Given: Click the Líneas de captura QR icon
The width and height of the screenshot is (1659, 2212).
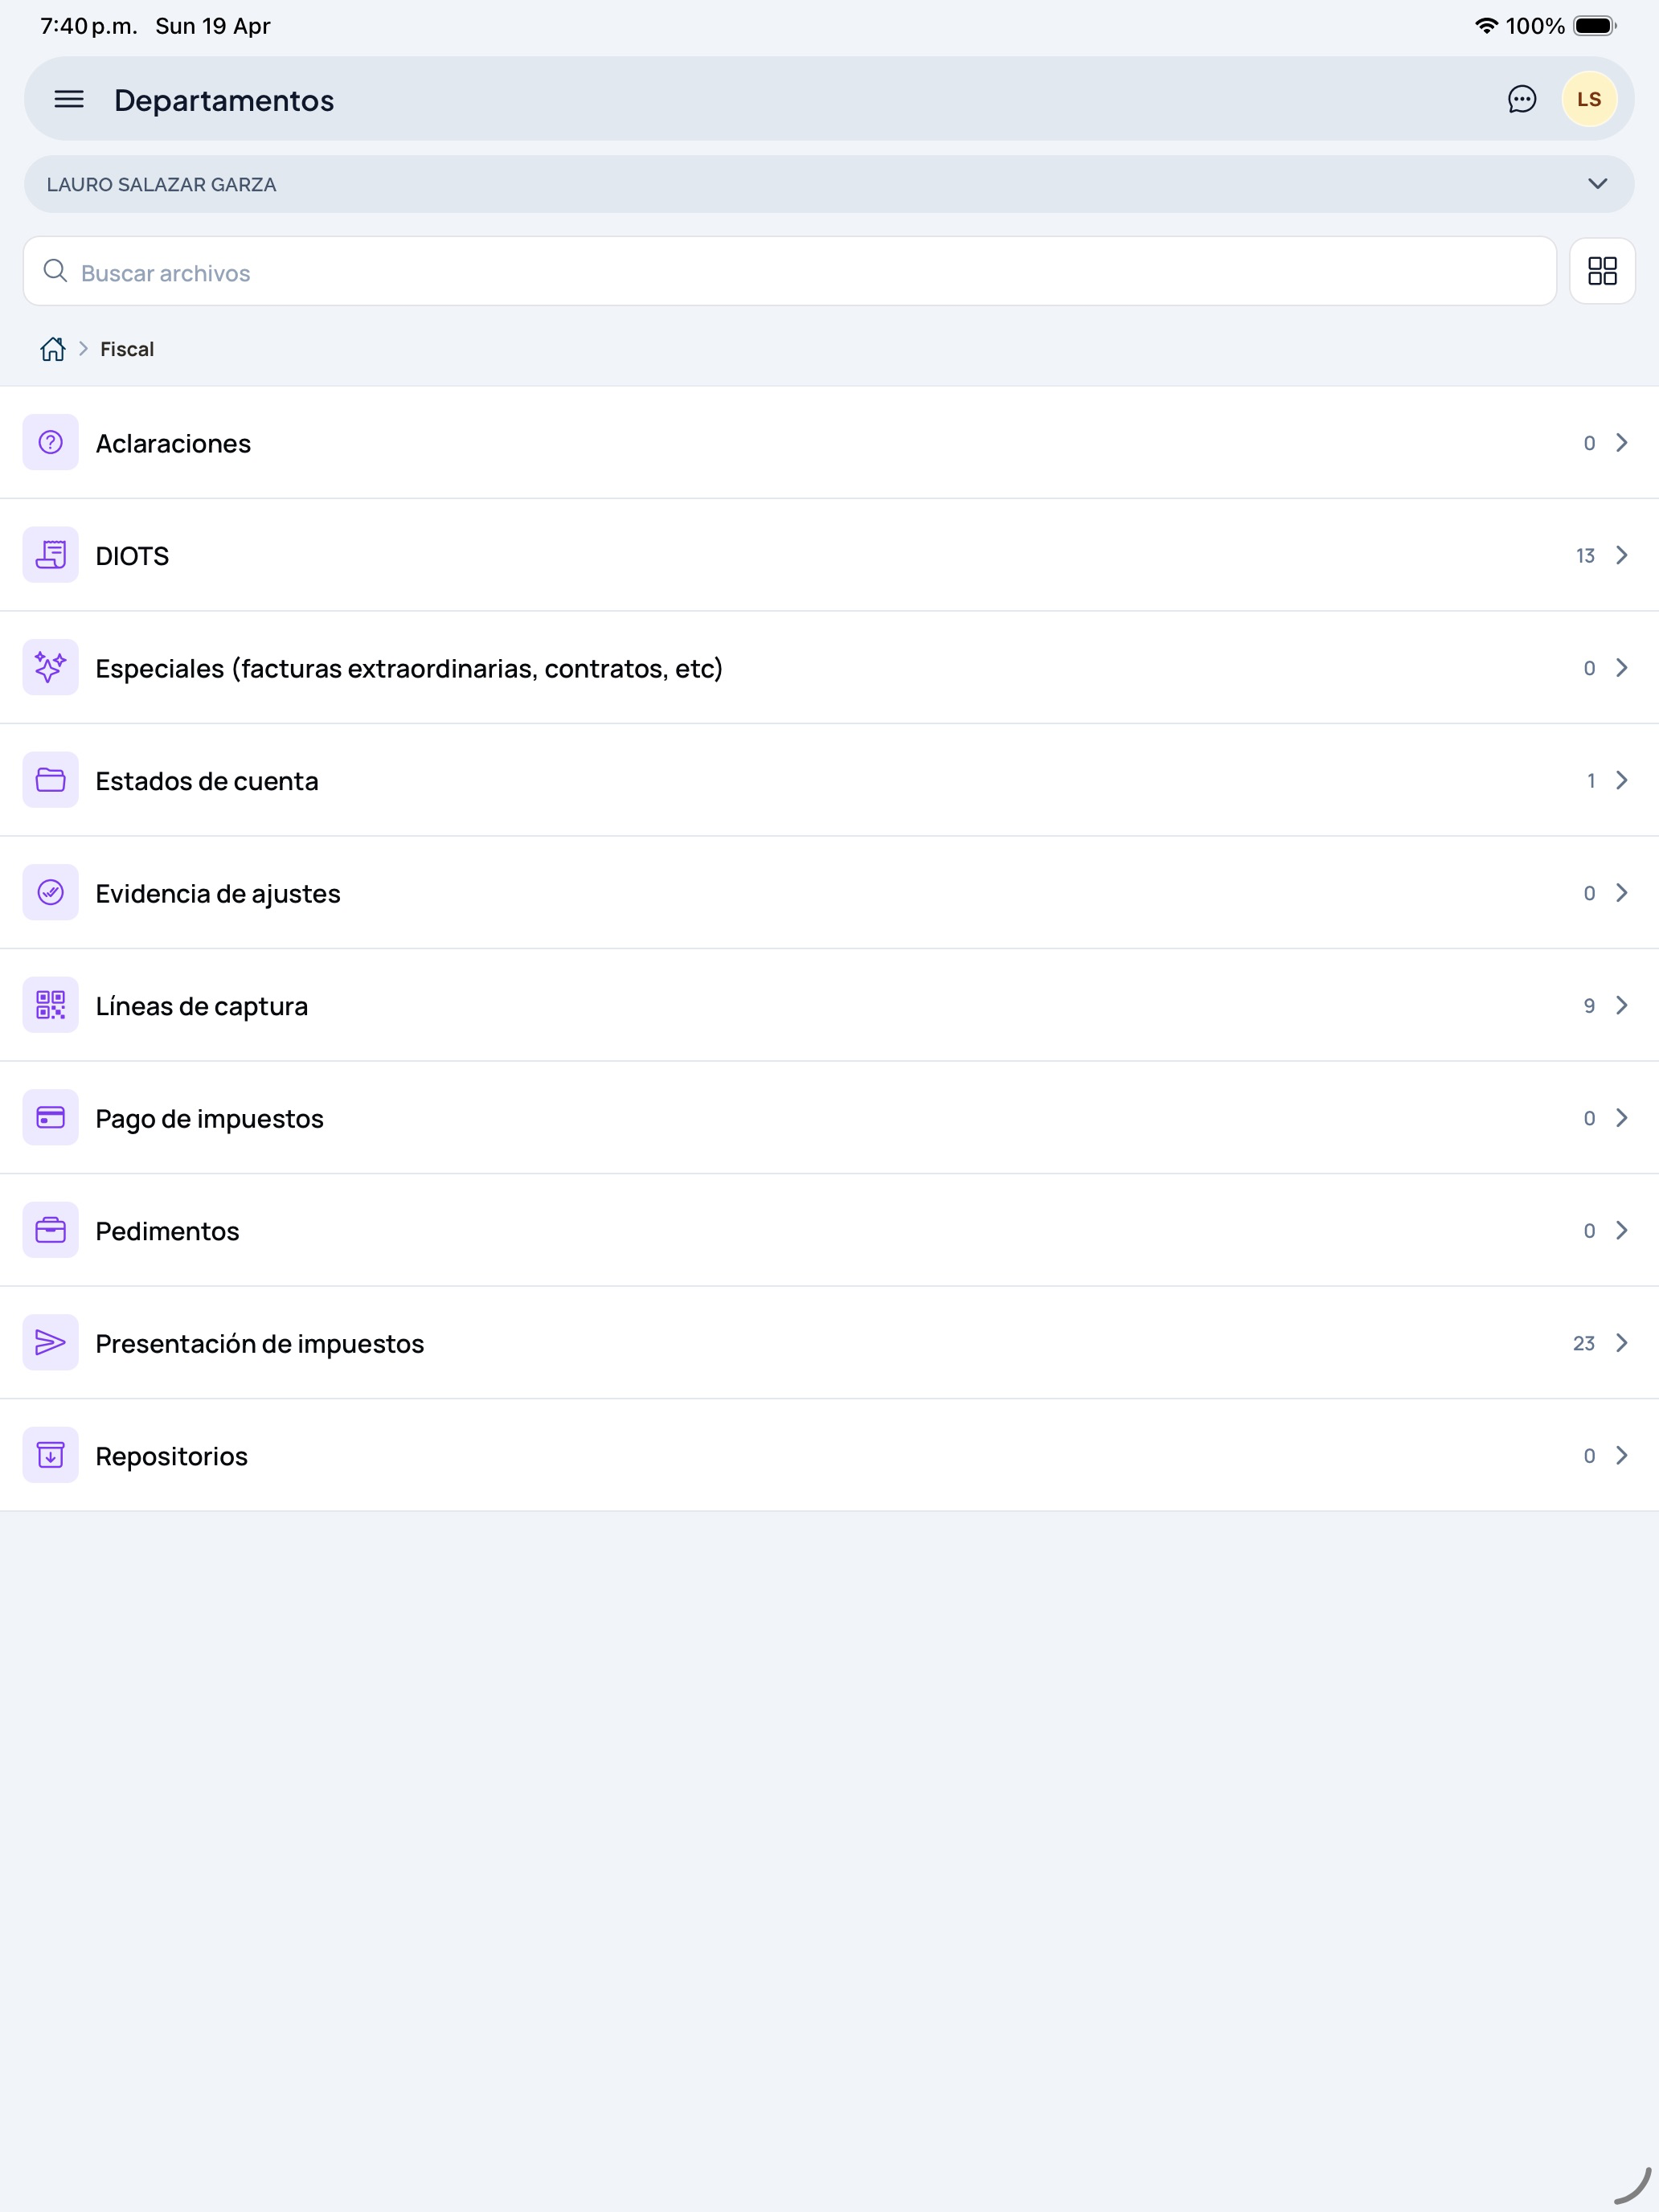Looking at the screenshot, I should (50, 1005).
